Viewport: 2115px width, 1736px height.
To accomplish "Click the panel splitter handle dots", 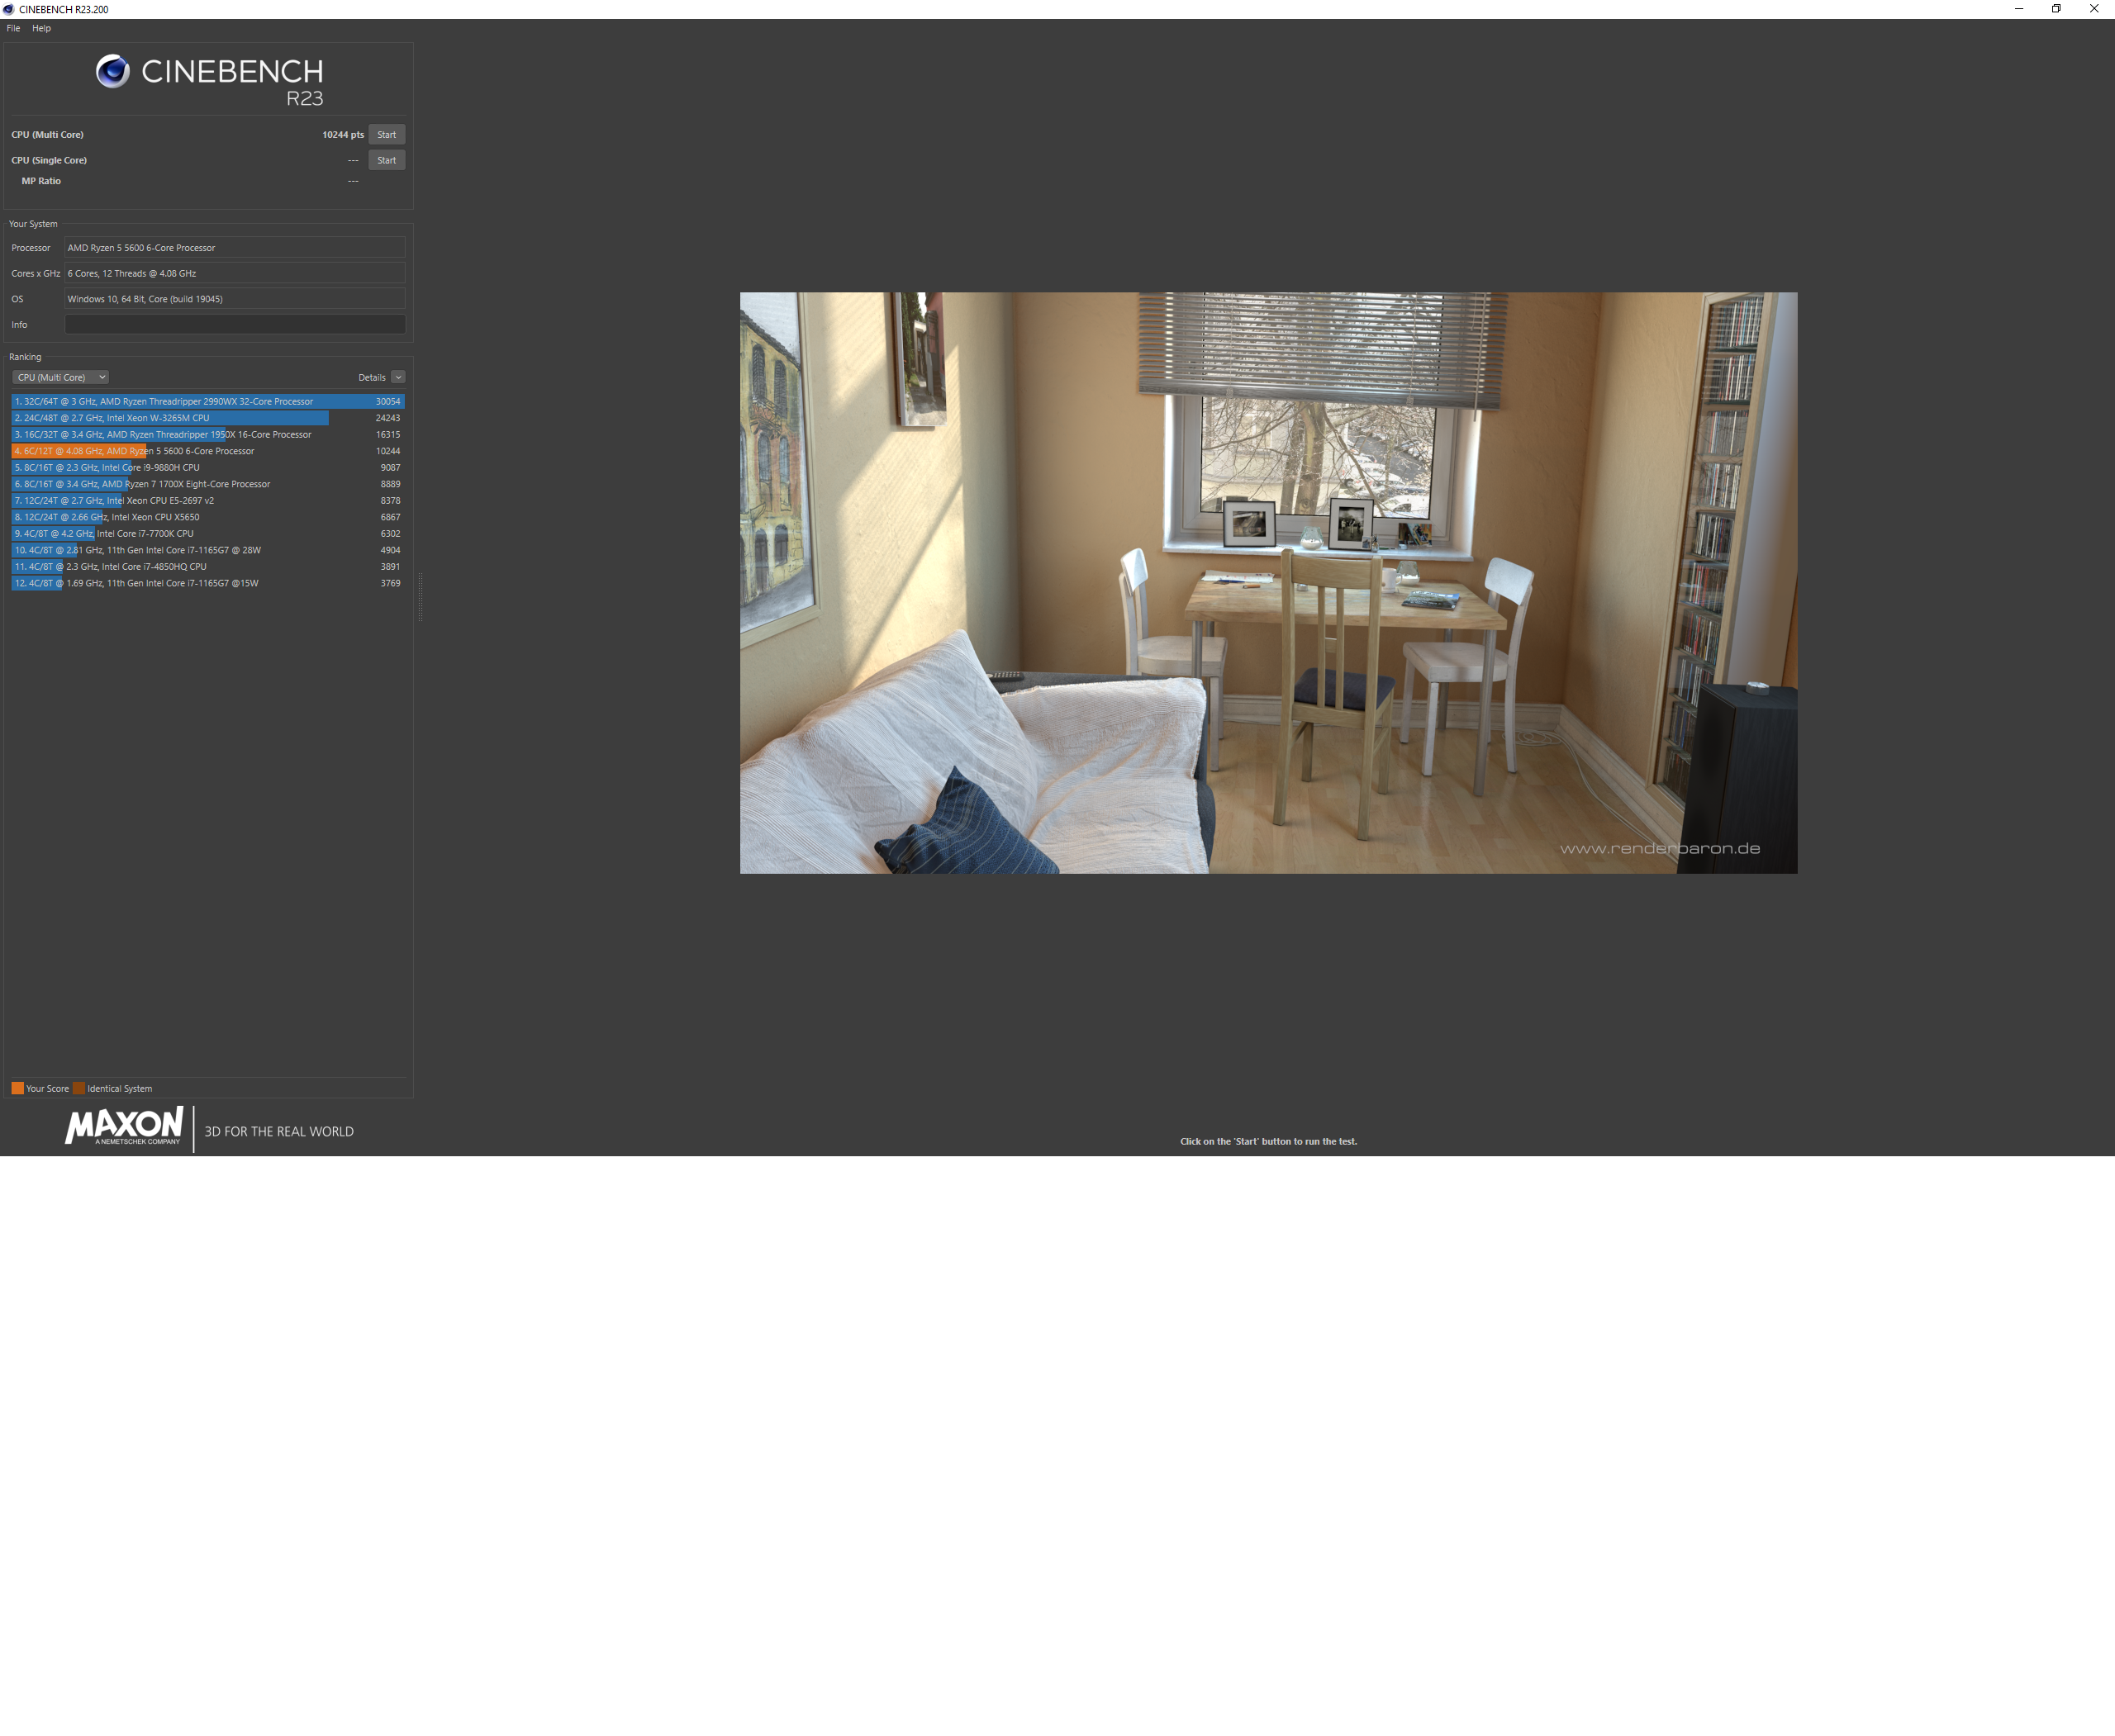I will point(421,597).
